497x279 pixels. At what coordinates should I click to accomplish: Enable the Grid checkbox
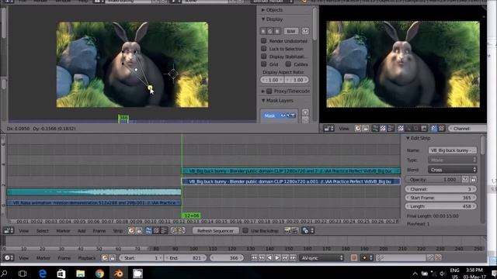pyautogui.click(x=264, y=64)
